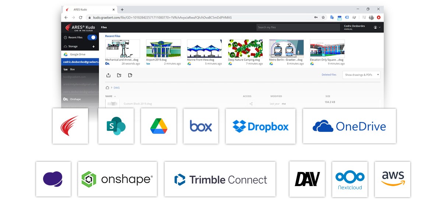Add storage with the plus icon
Screen dimensions: 446x220
pos(93,47)
